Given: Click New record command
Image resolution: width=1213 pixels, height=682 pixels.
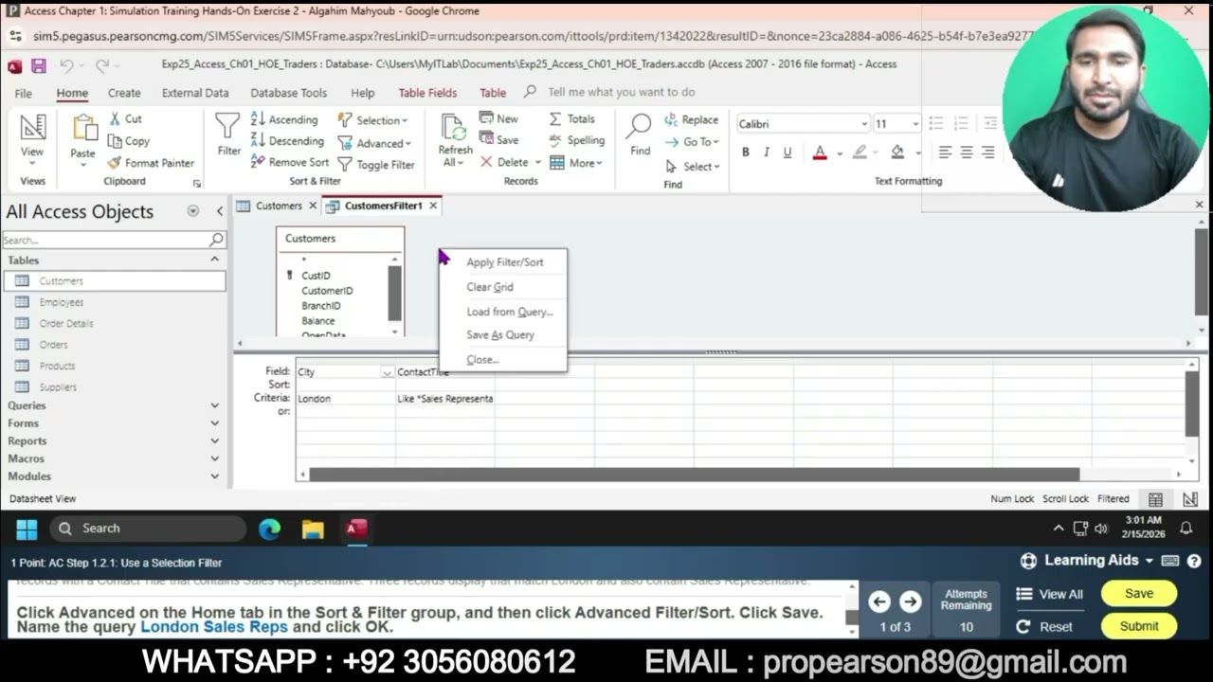Looking at the screenshot, I should 498,118.
